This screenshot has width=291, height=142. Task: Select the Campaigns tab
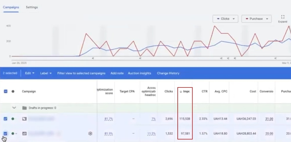[11, 7]
